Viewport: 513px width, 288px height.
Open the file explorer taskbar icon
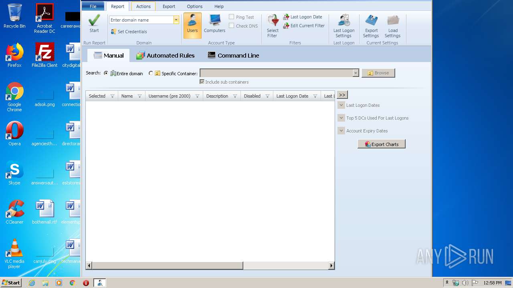45,283
